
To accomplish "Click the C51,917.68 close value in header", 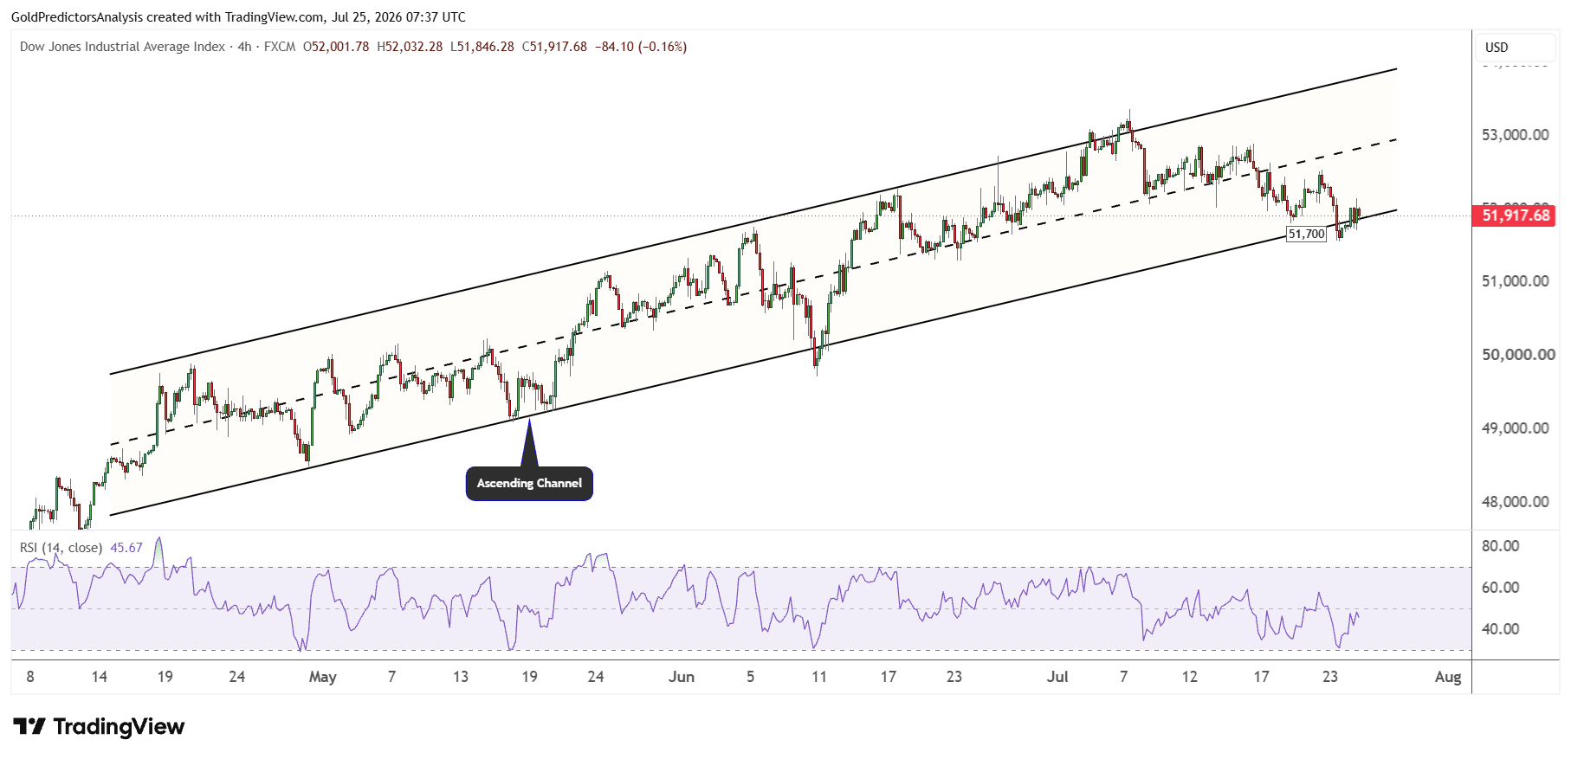I will coord(554,47).
